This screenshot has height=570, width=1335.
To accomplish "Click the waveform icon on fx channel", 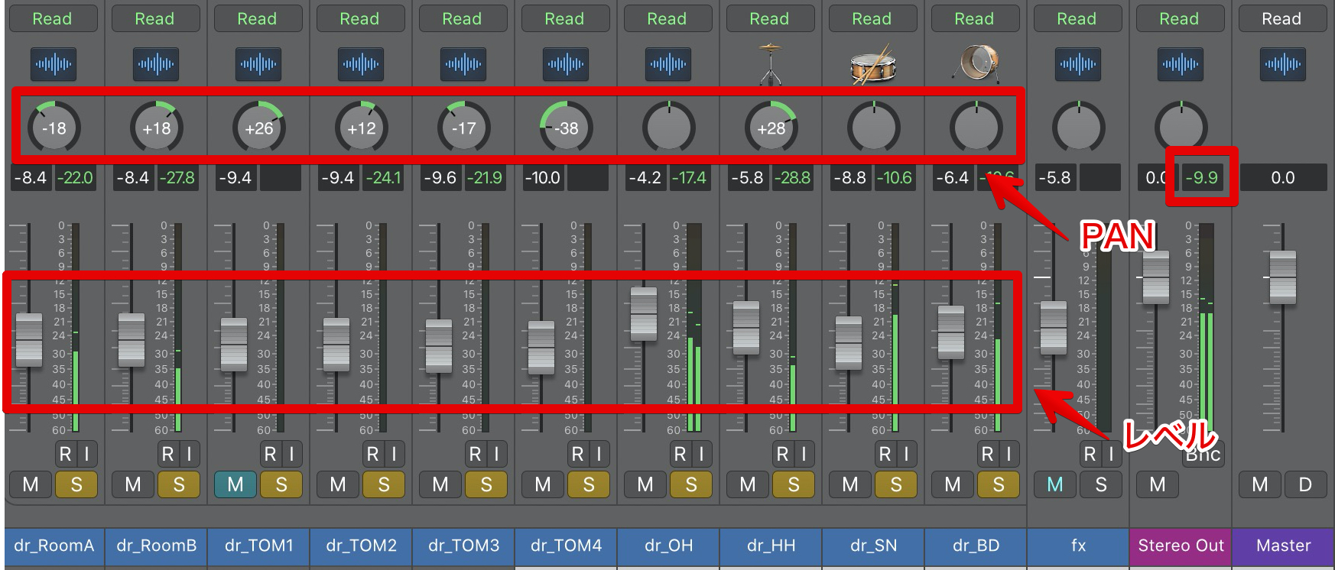I will [x=1078, y=64].
